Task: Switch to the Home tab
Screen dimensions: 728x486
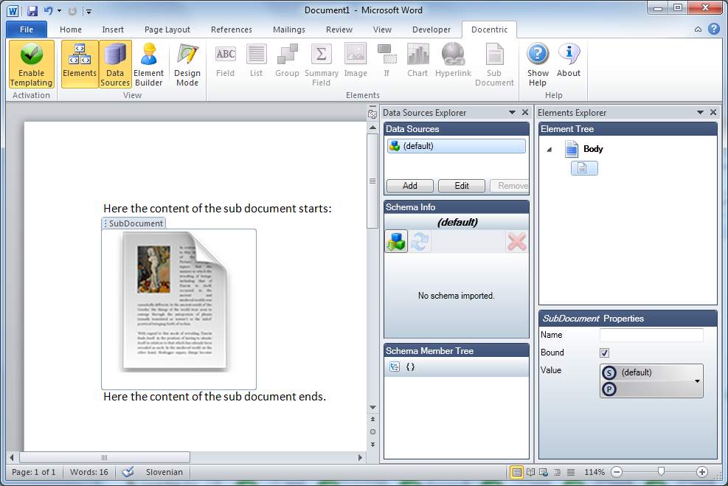Action: (71, 29)
